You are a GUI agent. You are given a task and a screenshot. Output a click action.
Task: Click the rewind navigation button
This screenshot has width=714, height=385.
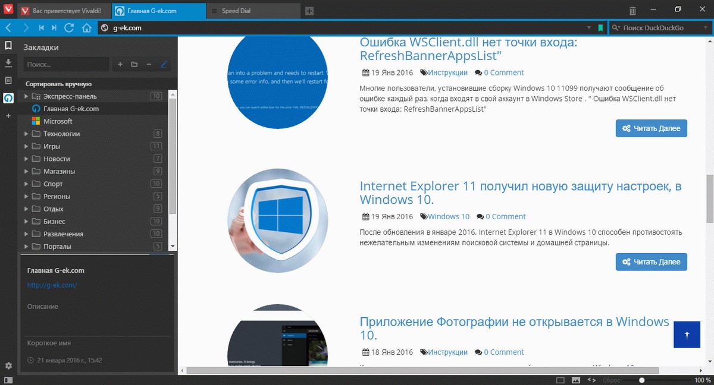point(42,28)
